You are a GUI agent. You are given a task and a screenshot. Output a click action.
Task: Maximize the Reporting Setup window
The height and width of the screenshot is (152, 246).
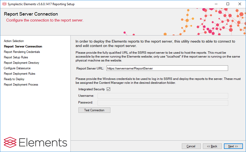click(x=228, y=4)
